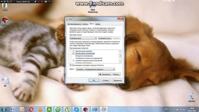Click the RU language indicator in tray
This screenshot has height=112, width=199.
[166, 109]
